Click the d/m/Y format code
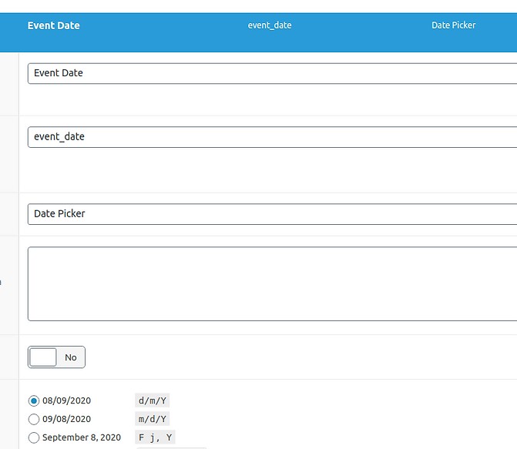Image resolution: width=517 pixels, height=449 pixels. [152, 400]
